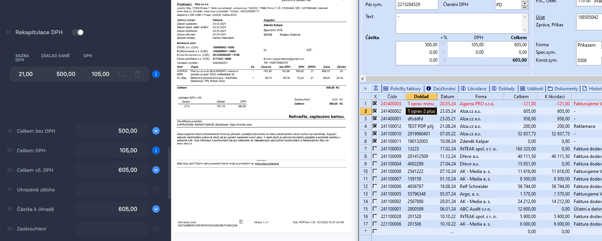Sort the table by the Firma column header
The image size is (602, 241).
(x=481, y=97)
